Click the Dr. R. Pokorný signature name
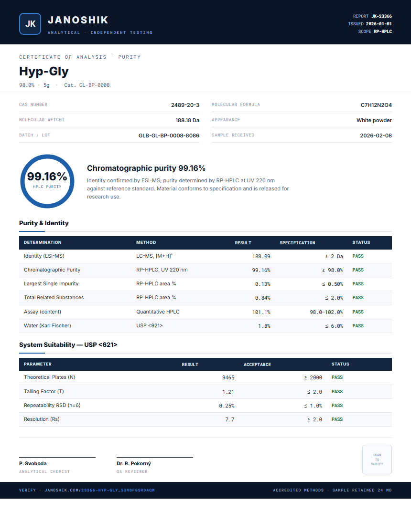 [134, 463]
